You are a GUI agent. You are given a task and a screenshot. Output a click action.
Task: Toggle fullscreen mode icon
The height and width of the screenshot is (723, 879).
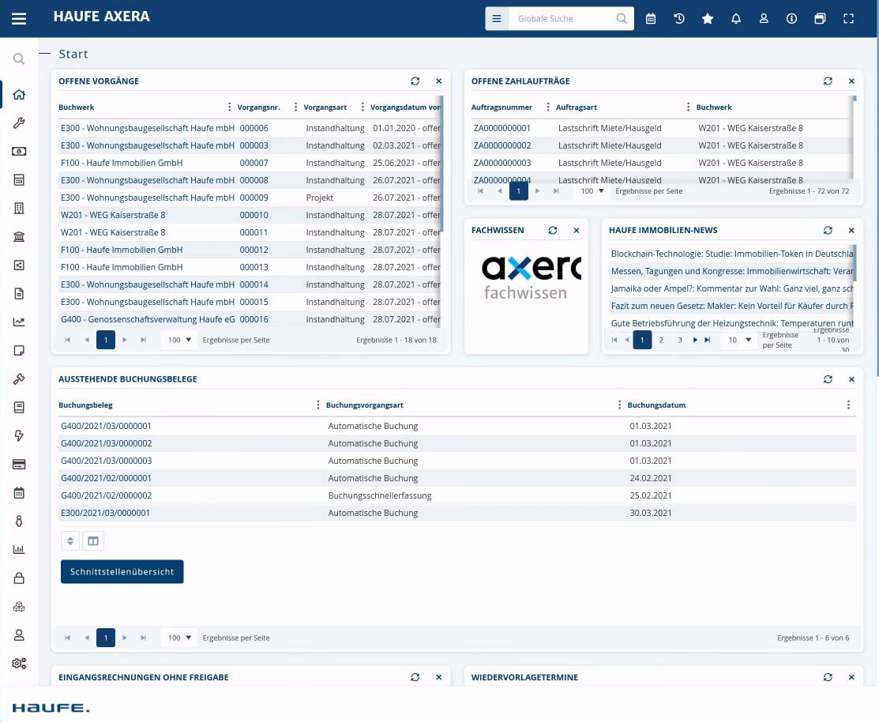pyautogui.click(x=849, y=19)
